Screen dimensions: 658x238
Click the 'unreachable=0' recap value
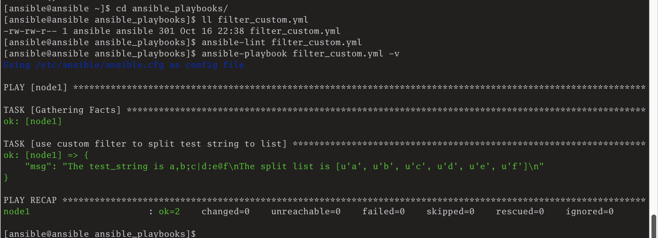click(x=306, y=212)
